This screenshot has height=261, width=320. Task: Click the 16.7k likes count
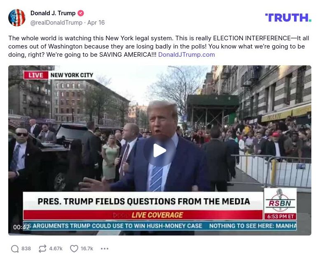point(87,249)
